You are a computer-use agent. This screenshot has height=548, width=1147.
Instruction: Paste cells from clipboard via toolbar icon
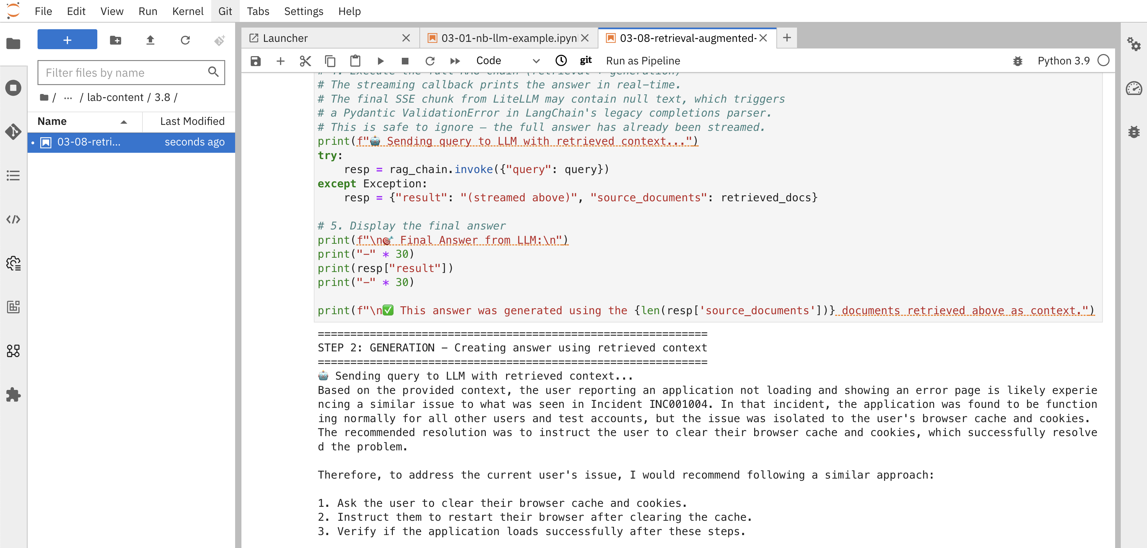click(x=355, y=60)
